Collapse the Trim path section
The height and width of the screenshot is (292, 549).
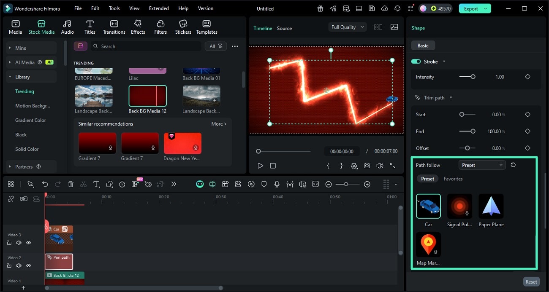(x=451, y=98)
